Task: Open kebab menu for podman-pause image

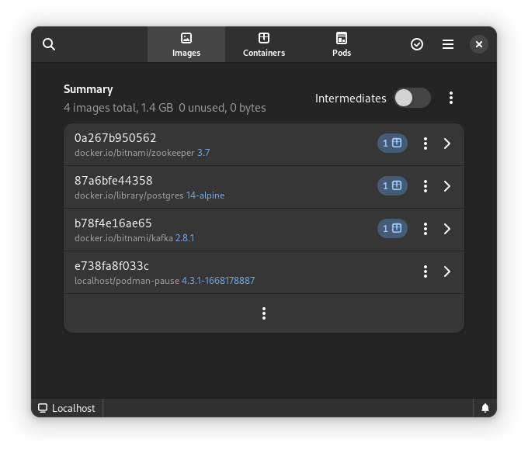Action: [425, 271]
